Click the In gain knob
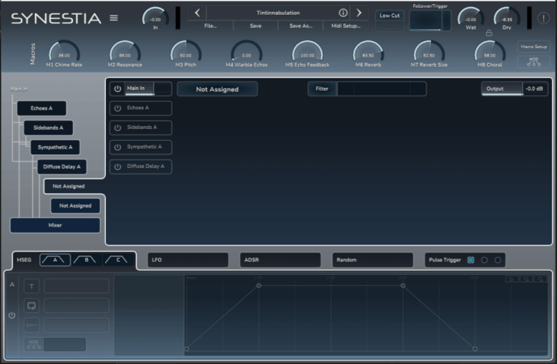Viewport: 557px width, 364px height. point(155,18)
